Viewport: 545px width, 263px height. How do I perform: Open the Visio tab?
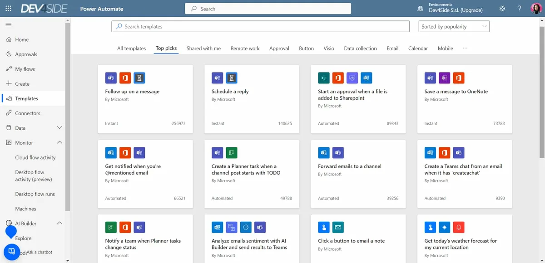pos(329,48)
